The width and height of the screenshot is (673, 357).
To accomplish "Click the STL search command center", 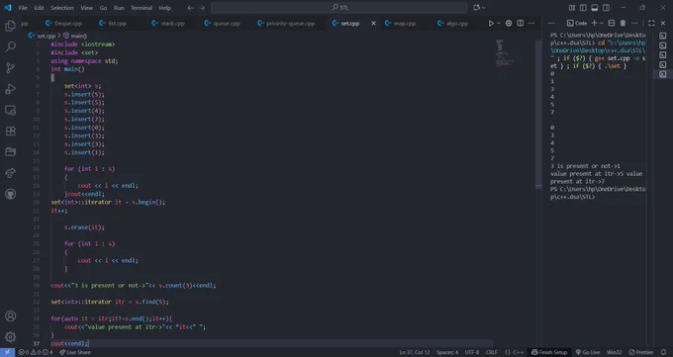I will point(339,8).
